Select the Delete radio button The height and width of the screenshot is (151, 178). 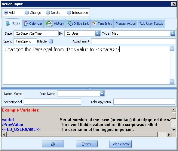click(x=48, y=13)
